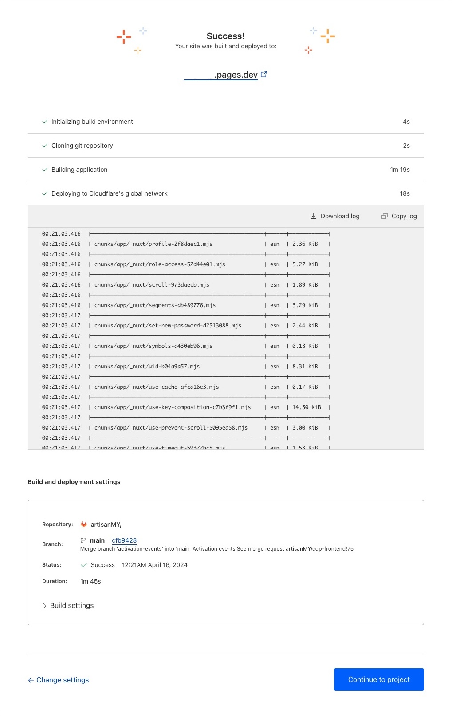Open deployed site via external link icon

click(x=264, y=74)
